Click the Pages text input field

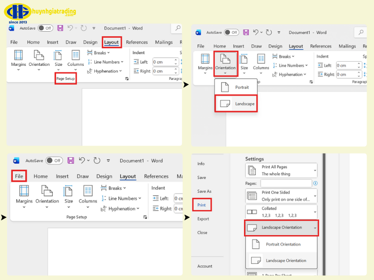[286, 183]
